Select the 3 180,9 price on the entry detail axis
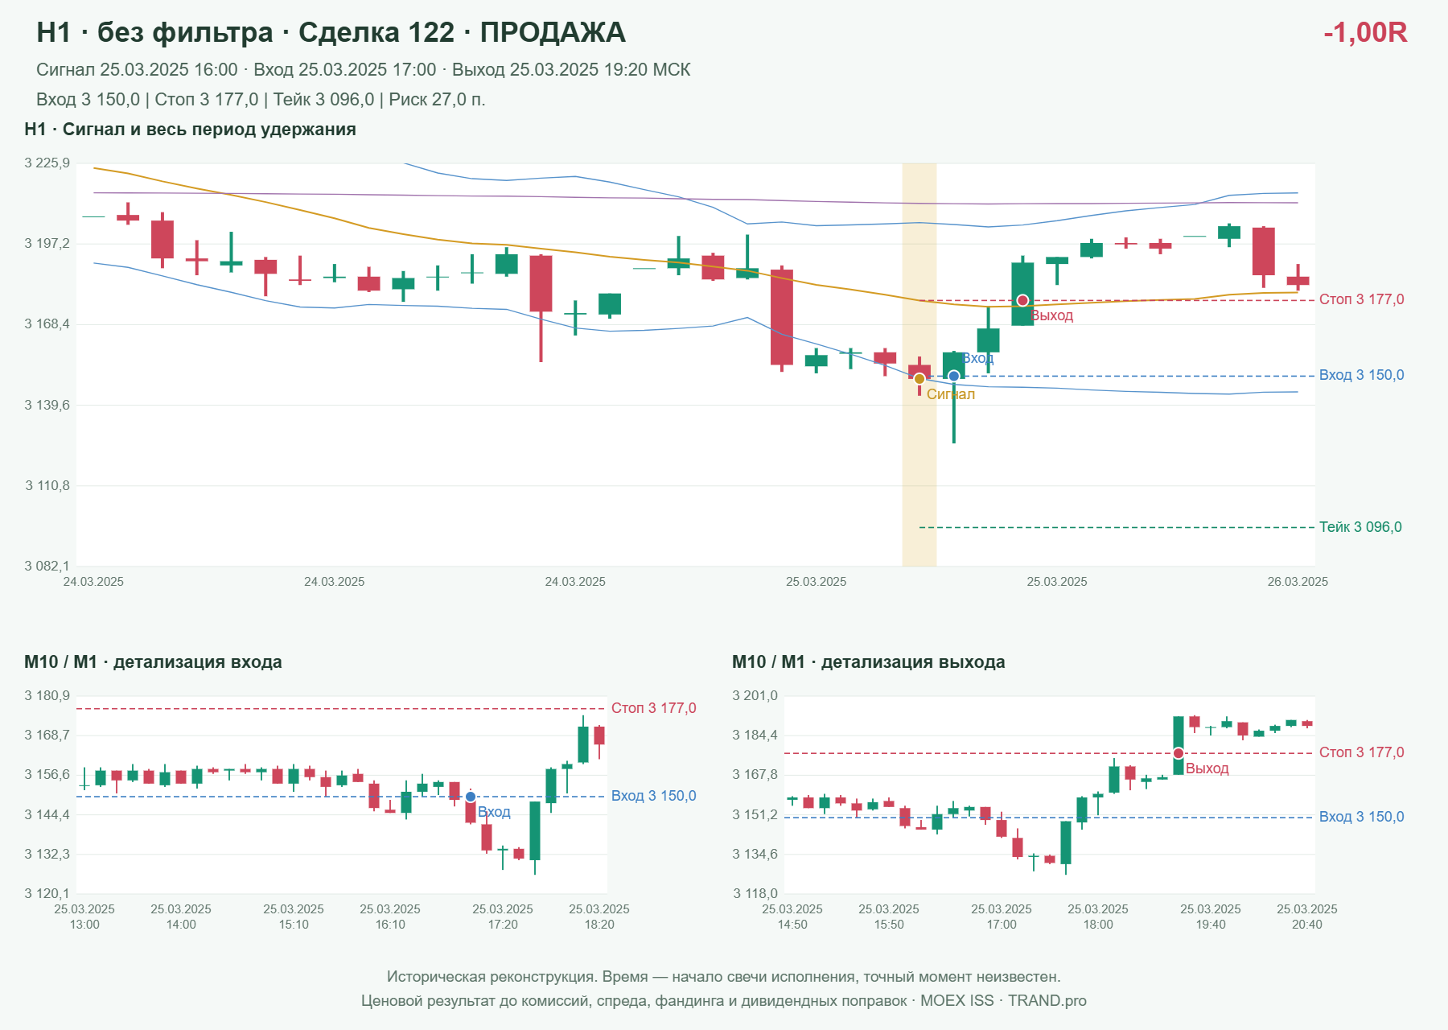This screenshot has width=1448, height=1030. pos(47,695)
